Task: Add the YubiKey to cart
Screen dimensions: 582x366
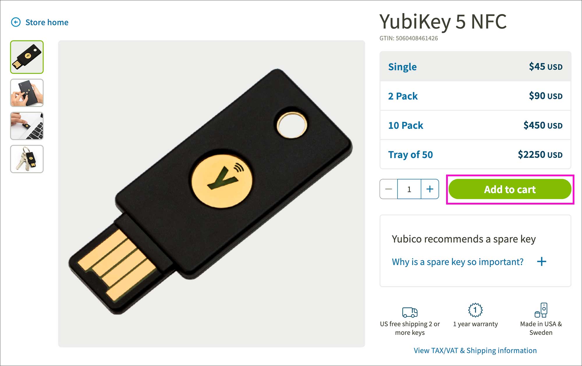Action: (510, 189)
